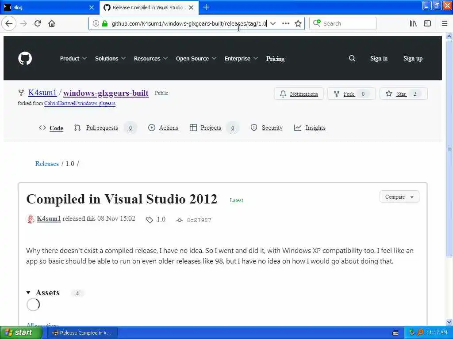Open the Code tab

[51, 128]
